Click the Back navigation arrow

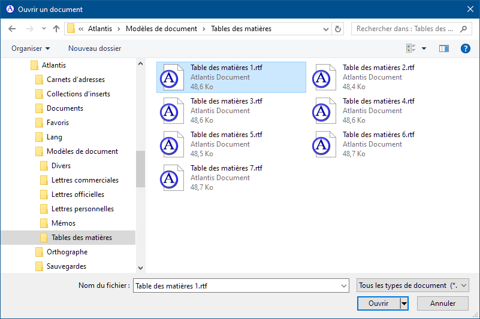[x=13, y=29]
